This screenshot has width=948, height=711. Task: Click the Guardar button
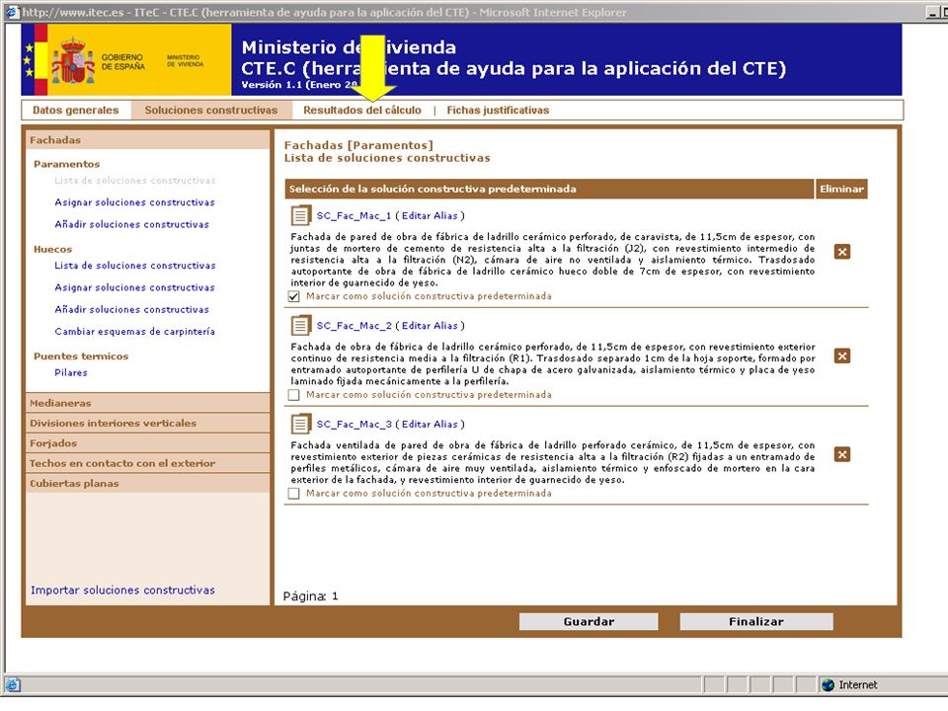[589, 621]
